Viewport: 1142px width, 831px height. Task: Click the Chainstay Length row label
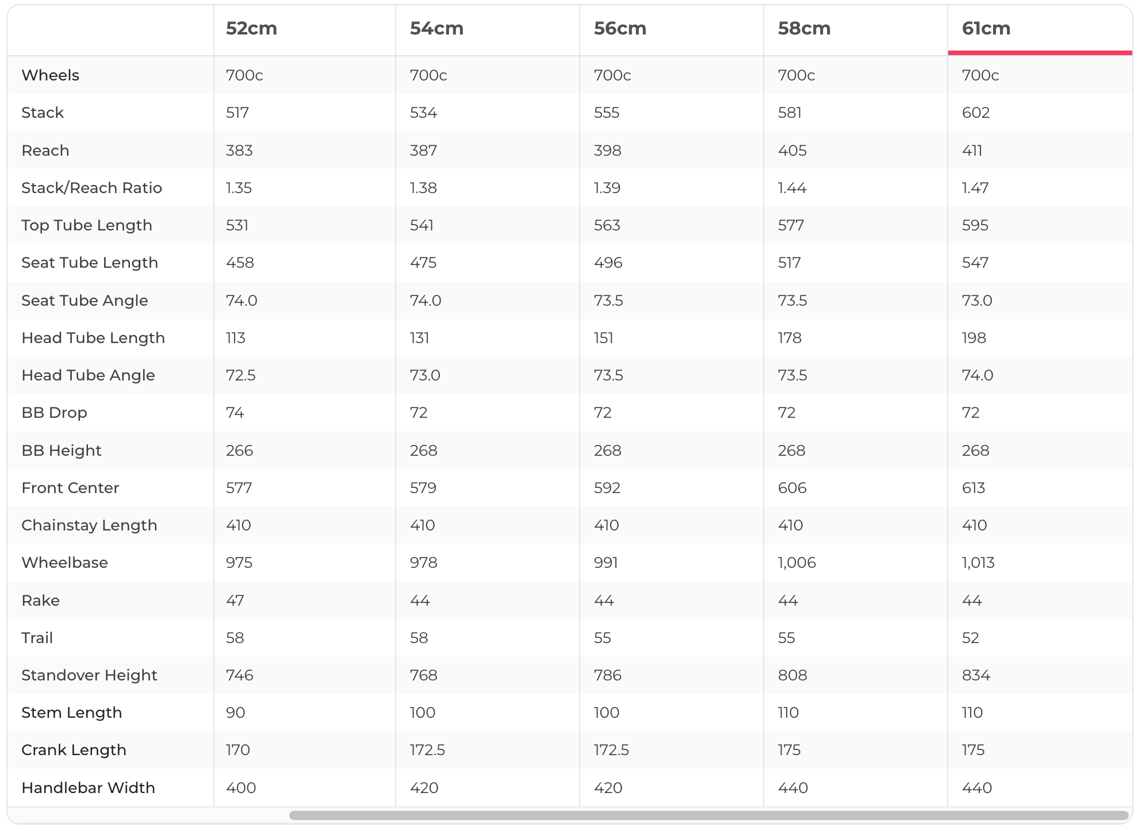tap(89, 525)
